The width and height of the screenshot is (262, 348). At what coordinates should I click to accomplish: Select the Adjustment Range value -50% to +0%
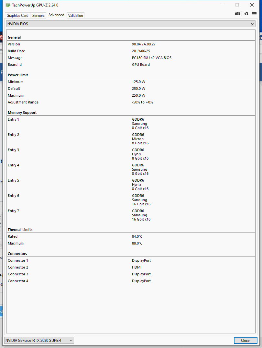142,102
